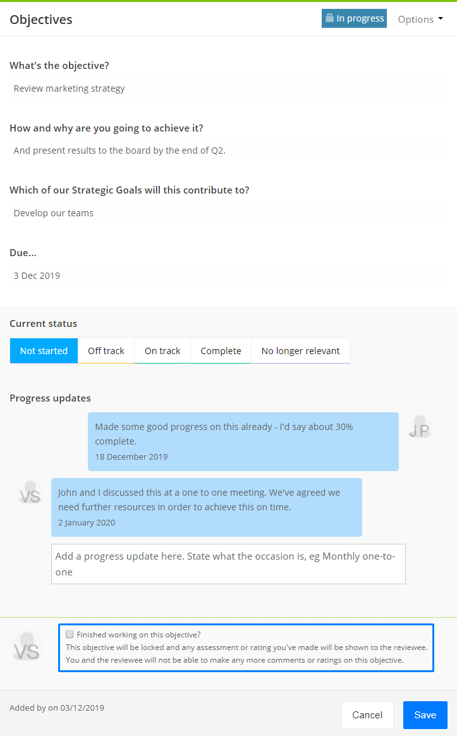Open the Options dropdown menu
This screenshot has height=736, width=457.
[x=420, y=19]
